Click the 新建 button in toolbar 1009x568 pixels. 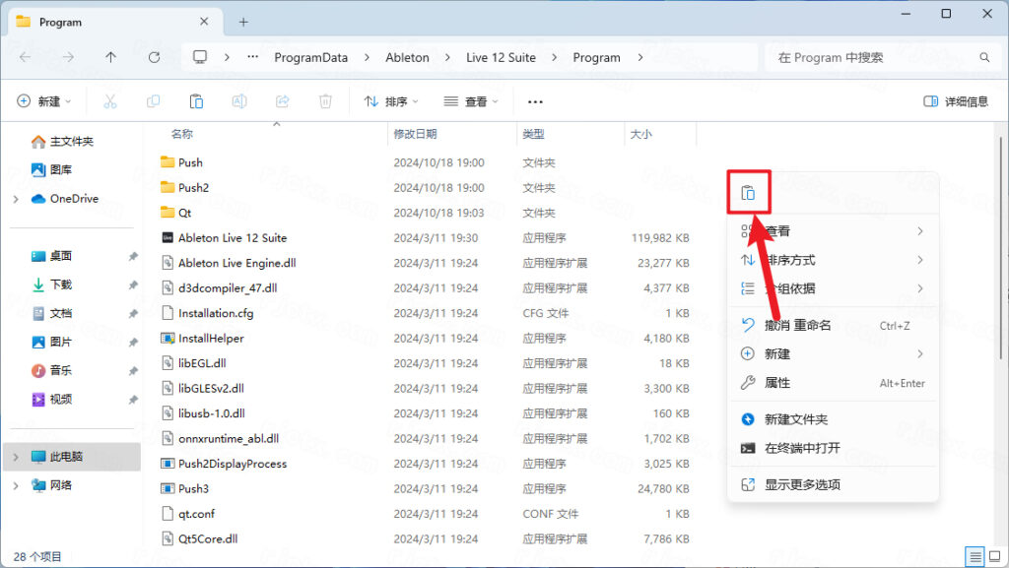[41, 101]
